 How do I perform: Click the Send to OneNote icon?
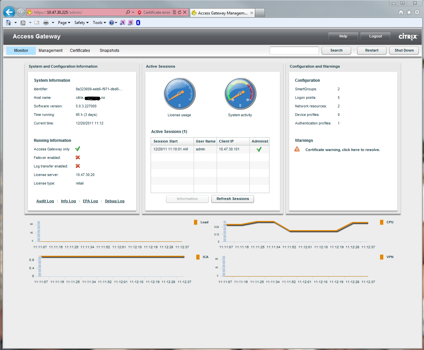[122, 23]
